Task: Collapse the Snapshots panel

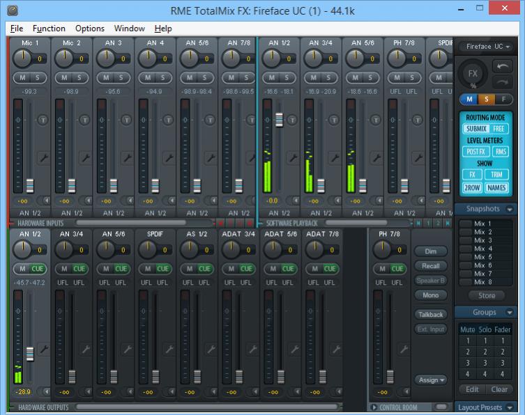Action: [x=509, y=209]
